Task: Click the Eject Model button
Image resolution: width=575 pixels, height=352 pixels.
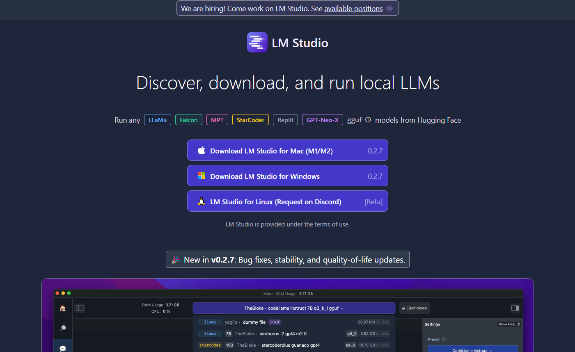Action: click(415, 308)
